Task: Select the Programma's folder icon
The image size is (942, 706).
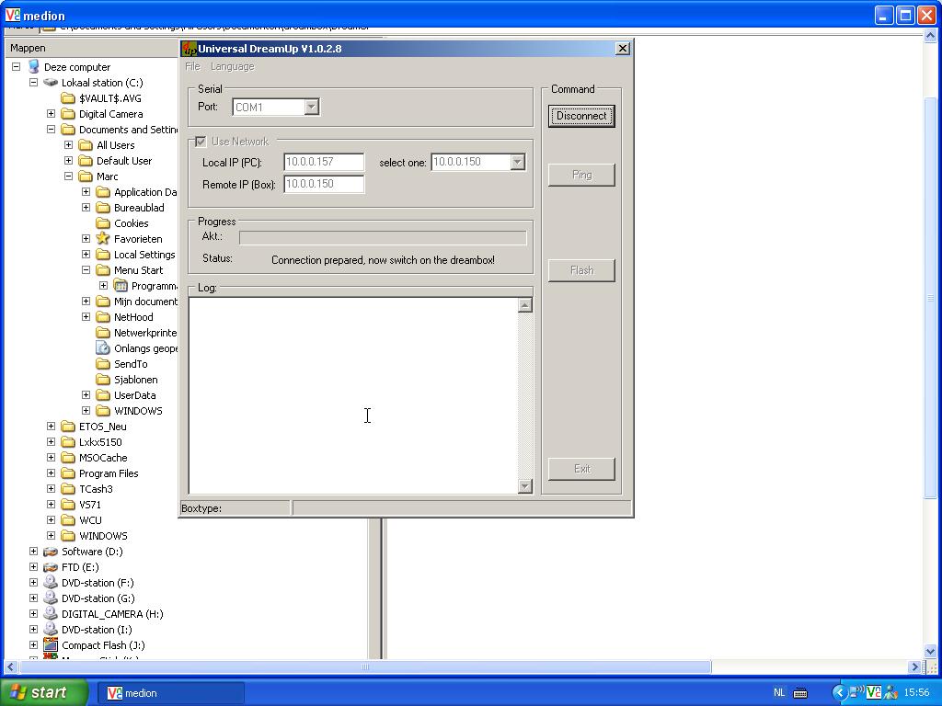Action: (121, 285)
